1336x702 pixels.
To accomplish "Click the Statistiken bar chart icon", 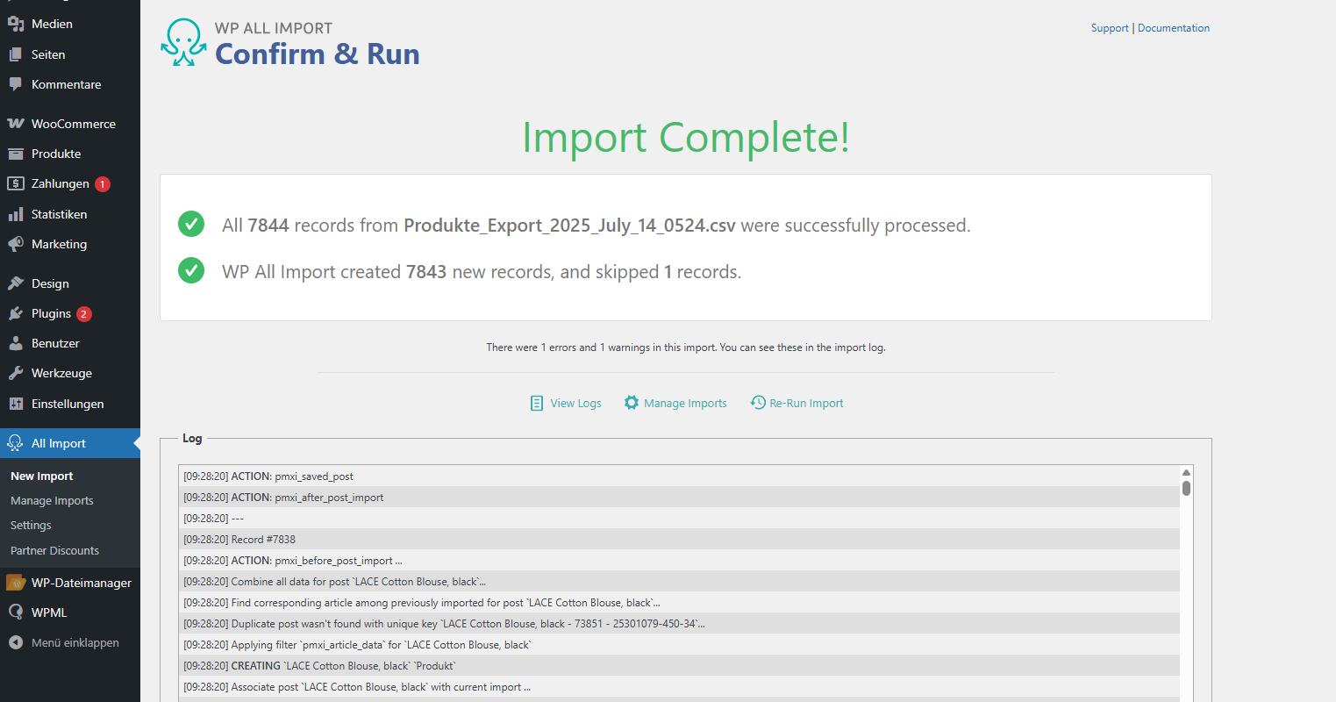I will [x=15, y=214].
